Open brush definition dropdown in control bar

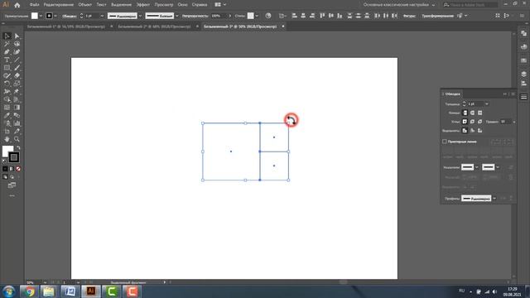(176, 16)
